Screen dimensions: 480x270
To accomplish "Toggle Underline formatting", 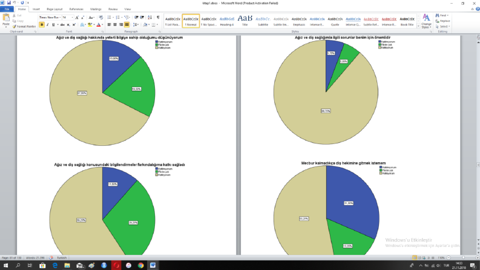I will [x=53, y=25].
